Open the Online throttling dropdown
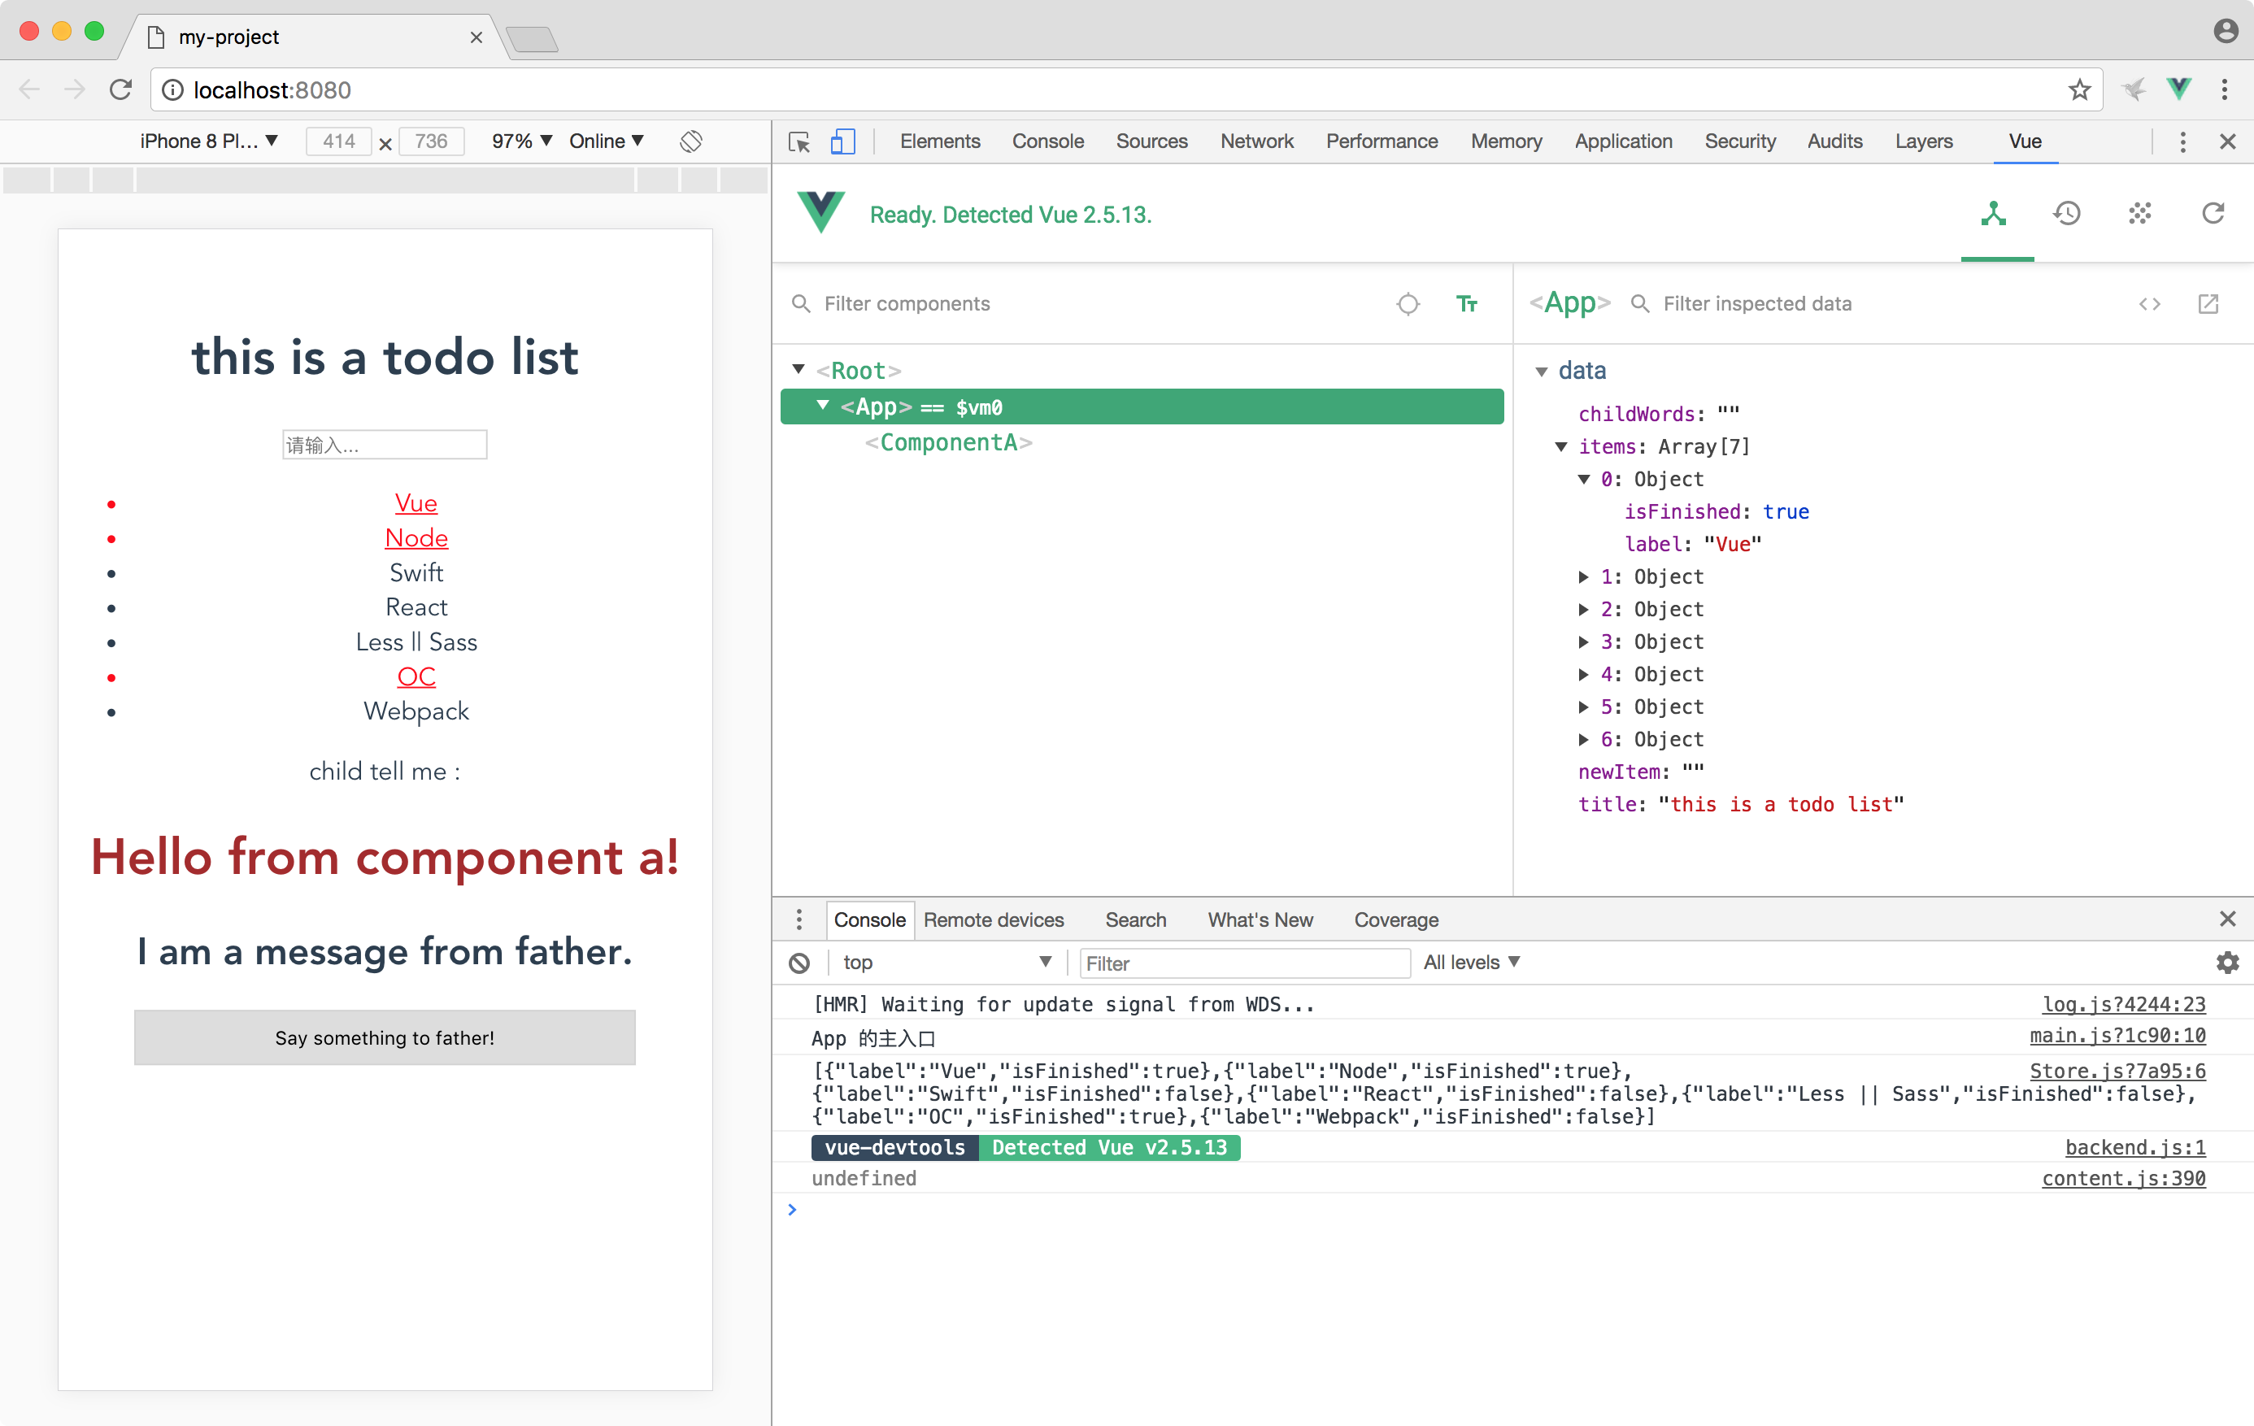 (607, 141)
